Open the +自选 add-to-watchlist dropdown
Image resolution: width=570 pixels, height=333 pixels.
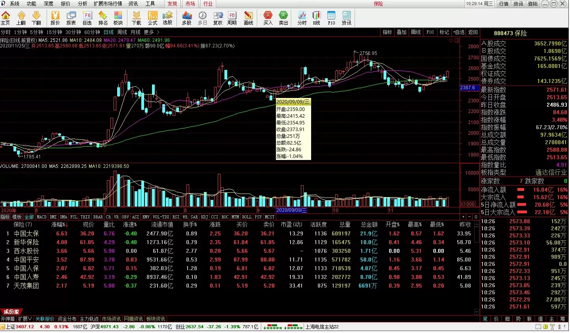pyautogui.click(x=459, y=32)
